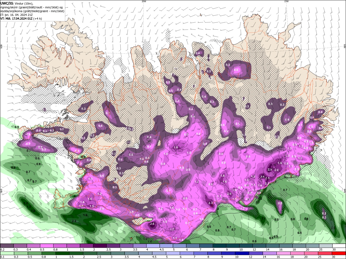Click the bottom-row red-pink swatch starting at 25
346x259 pixels.
click(324, 253)
